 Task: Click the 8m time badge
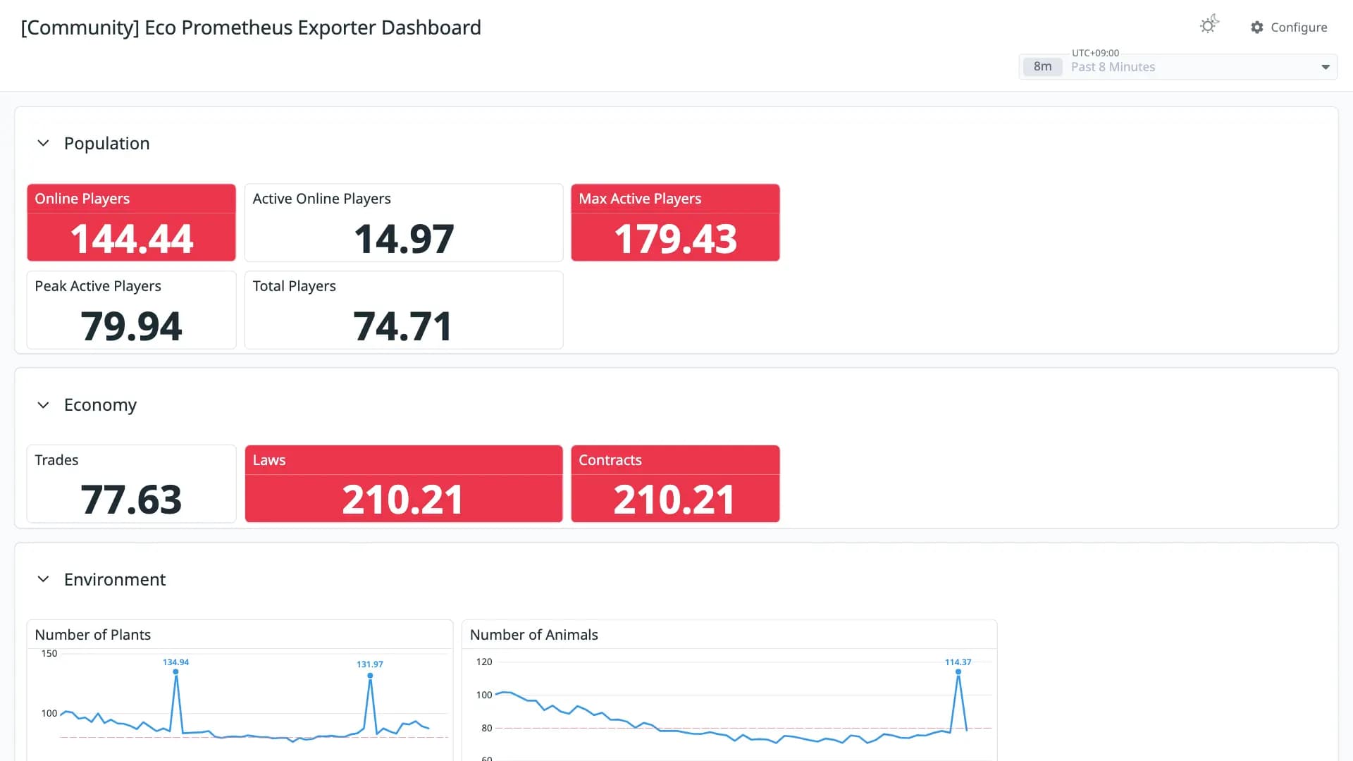pos(1042,67)
